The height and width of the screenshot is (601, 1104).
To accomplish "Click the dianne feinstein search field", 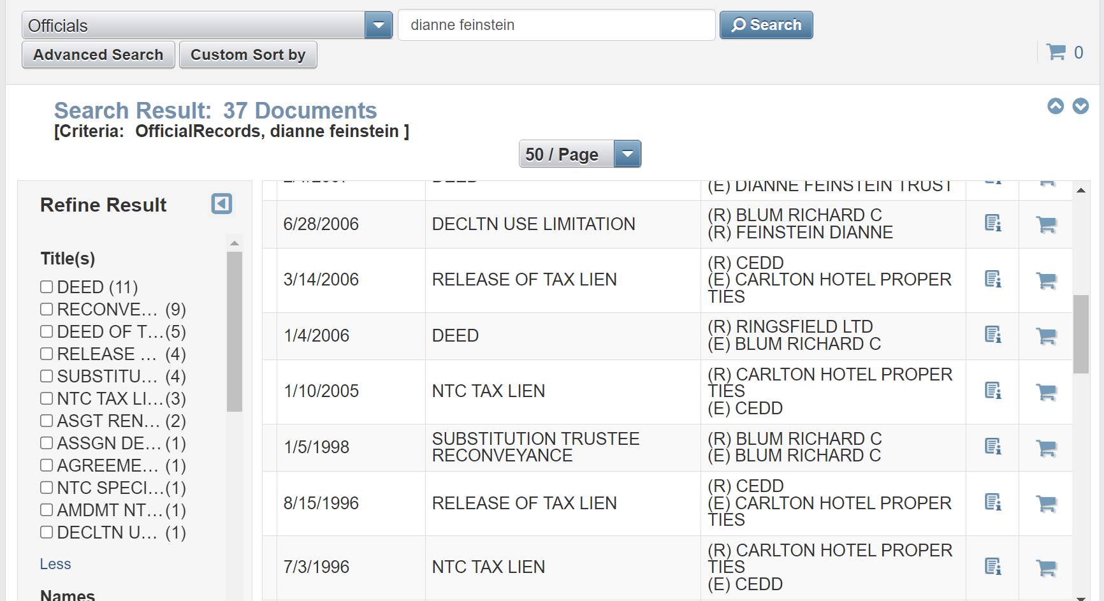I will (x=556, y=25).
